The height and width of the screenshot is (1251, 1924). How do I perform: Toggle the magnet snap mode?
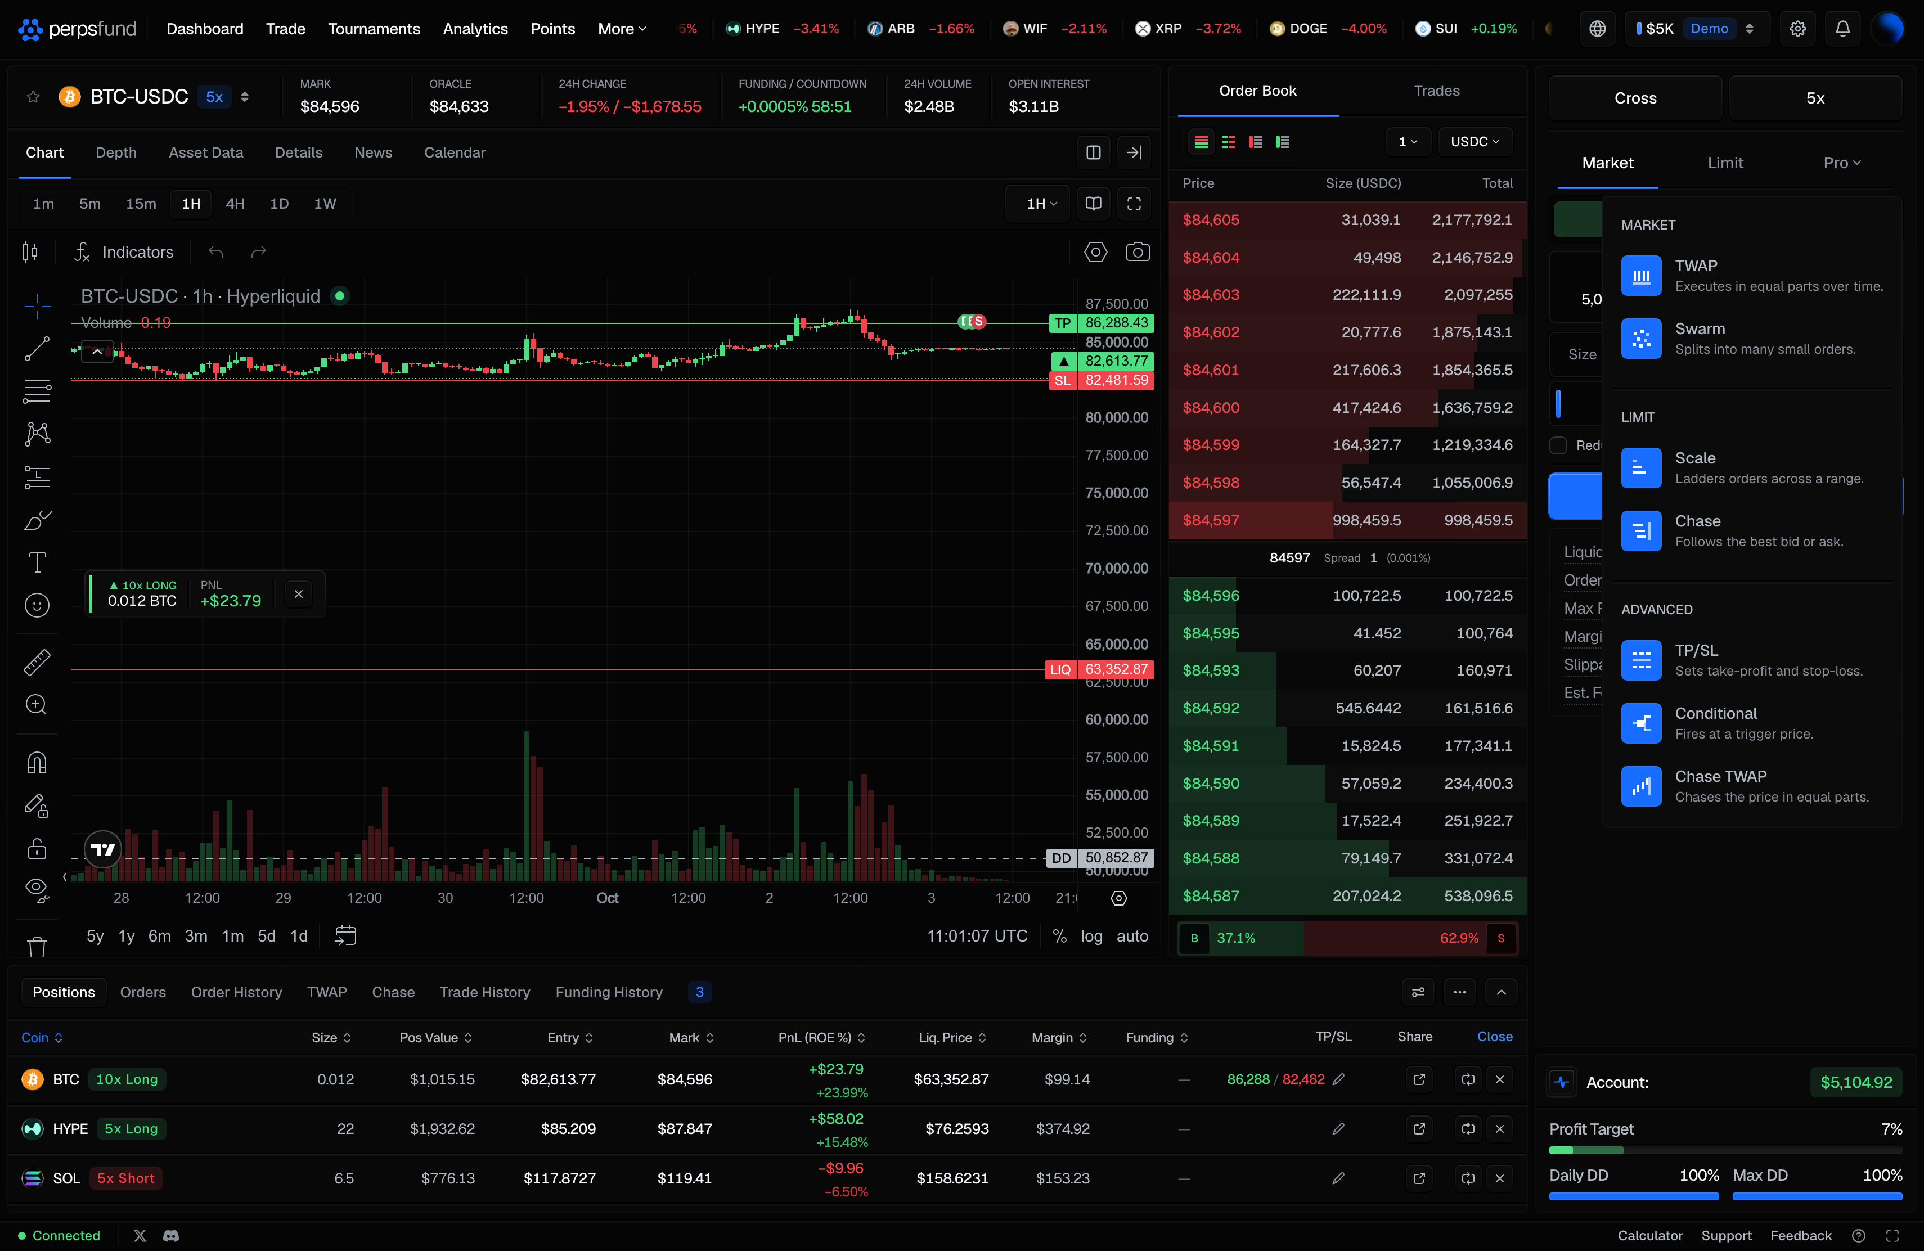37,762
